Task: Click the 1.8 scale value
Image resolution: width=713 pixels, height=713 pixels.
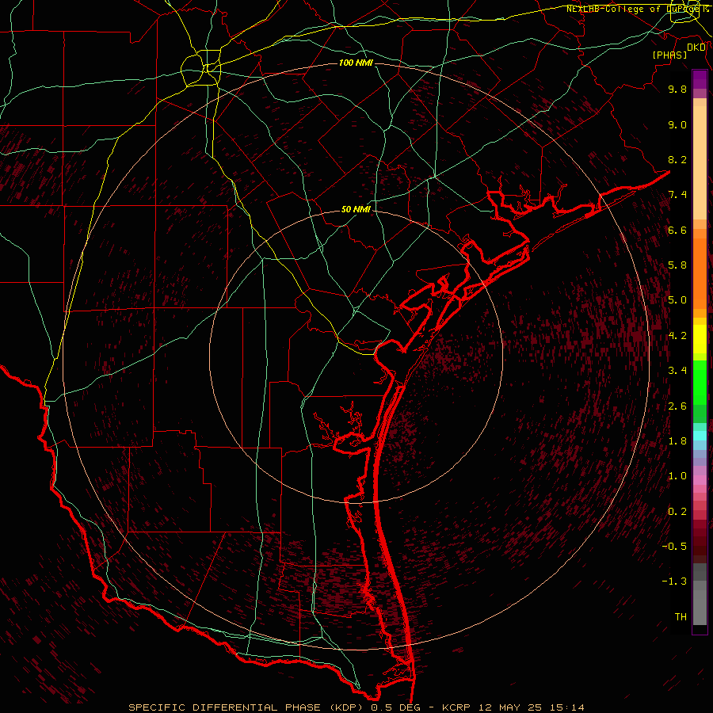Action: (677, 441)
